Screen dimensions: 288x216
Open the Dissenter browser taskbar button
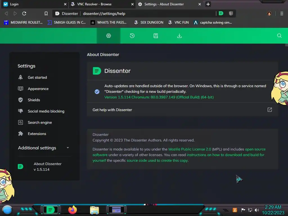[51, 210]
